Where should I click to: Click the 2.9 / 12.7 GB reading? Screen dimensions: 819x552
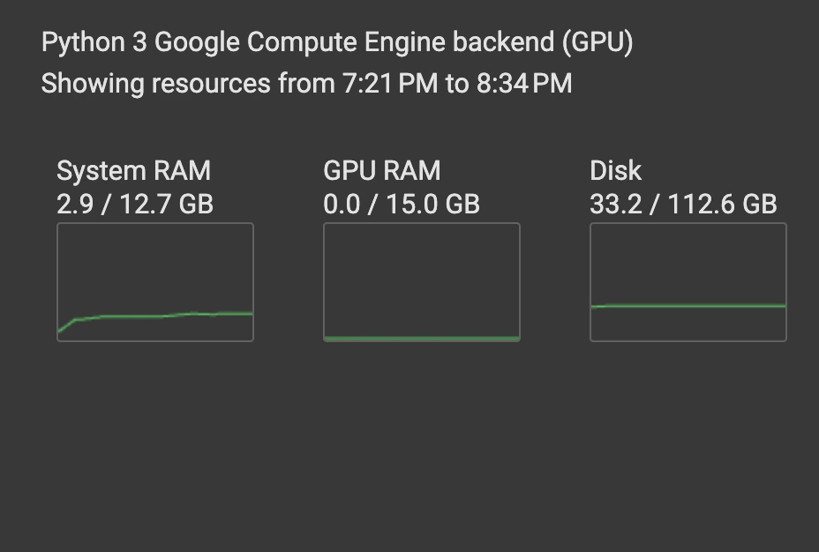[135, 205]
